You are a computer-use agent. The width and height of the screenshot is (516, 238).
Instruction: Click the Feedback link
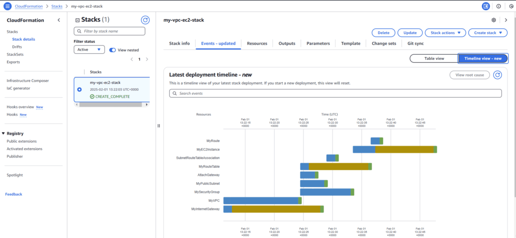click(x=14, y=194)
